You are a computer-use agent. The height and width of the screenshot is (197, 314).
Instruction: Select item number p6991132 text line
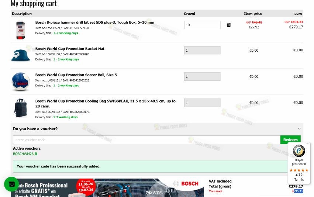(x=63, y=112)
